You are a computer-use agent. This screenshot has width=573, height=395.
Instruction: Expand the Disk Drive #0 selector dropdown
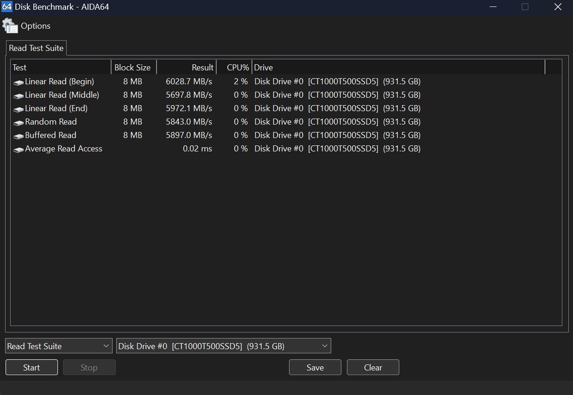[x=224, y=346]
